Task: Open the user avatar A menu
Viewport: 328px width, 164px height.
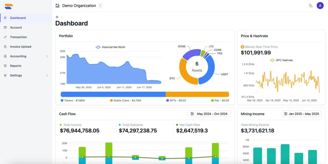Action: tap(320, 5)
